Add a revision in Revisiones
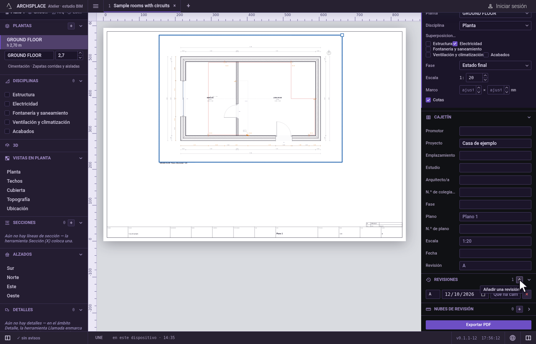This screenshot has width=536, height=344. 520,280
